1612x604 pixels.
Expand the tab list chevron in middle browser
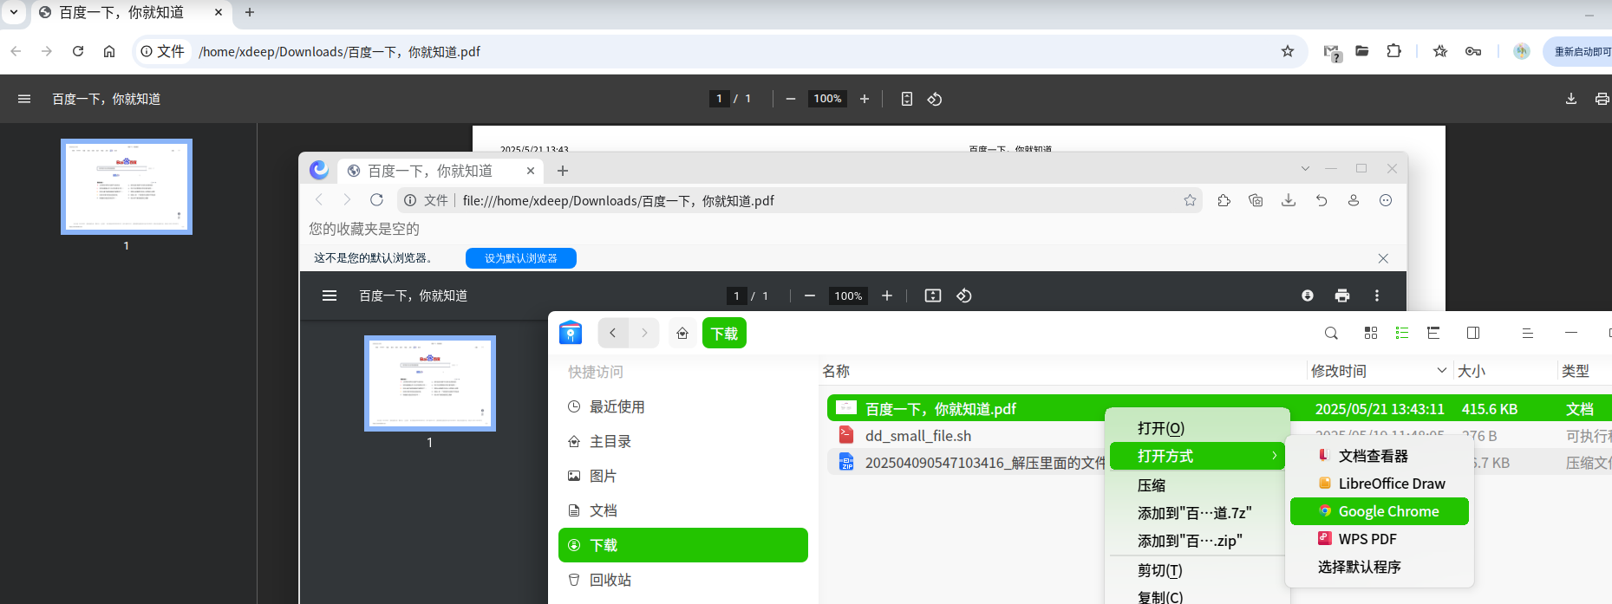(x=1305, y=168)
